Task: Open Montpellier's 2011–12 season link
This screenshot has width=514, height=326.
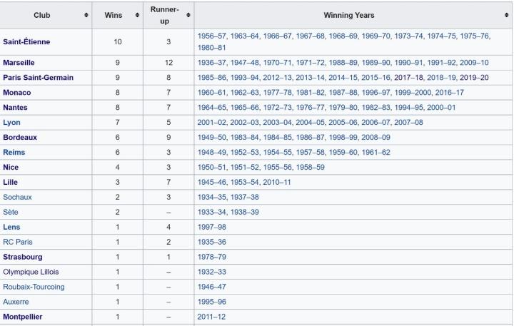Action: tap(212, 317)
